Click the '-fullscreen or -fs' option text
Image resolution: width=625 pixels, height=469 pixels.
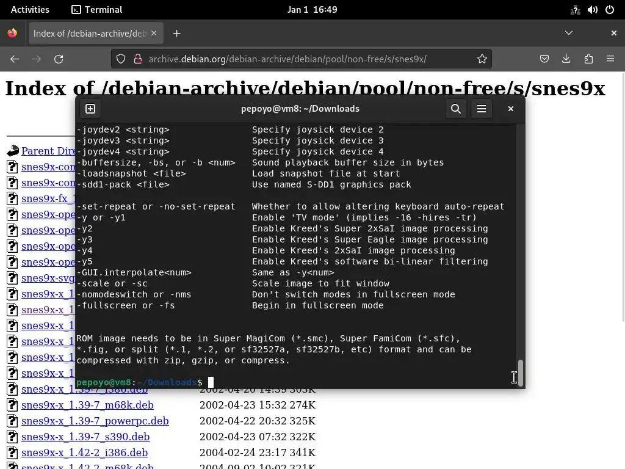click(x=126, y=305)
